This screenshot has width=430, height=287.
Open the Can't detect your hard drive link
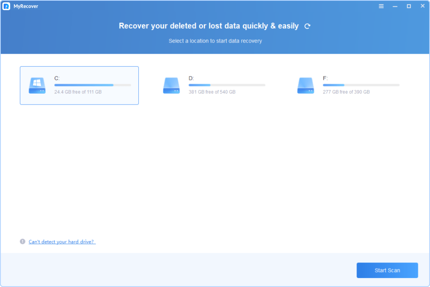(62, 241)
